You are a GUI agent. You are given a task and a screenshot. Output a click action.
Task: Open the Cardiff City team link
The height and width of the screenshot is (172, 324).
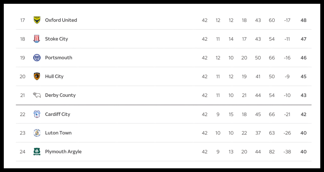pos(58,114)
